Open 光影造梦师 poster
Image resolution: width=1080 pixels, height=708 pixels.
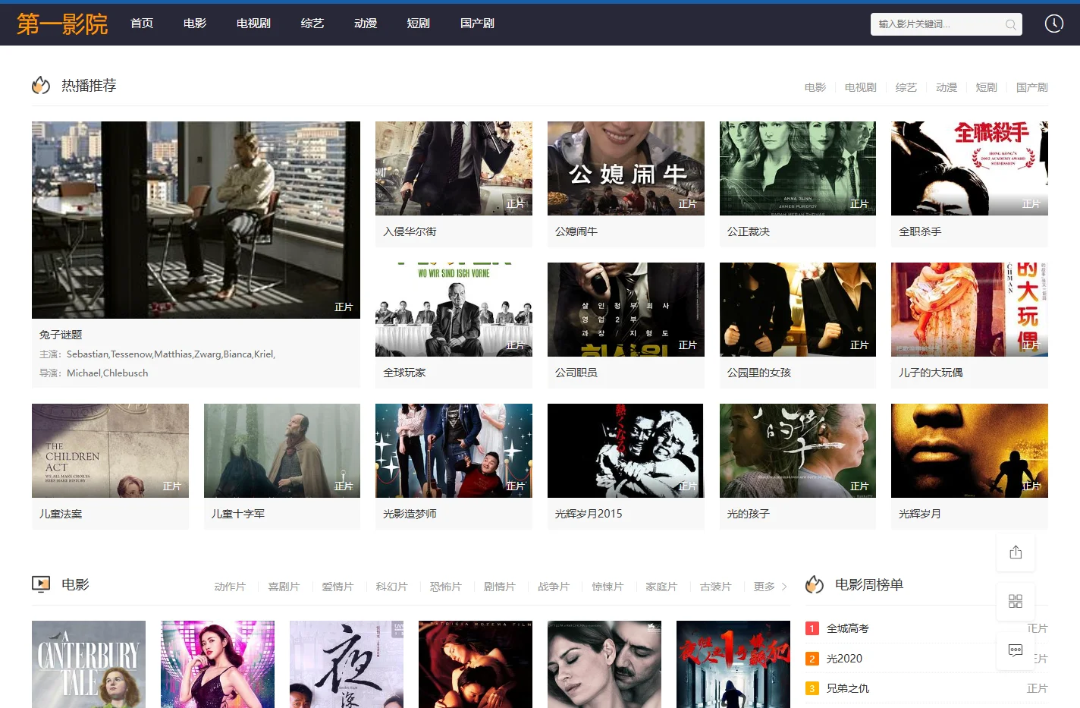click(x=454, y=451)
